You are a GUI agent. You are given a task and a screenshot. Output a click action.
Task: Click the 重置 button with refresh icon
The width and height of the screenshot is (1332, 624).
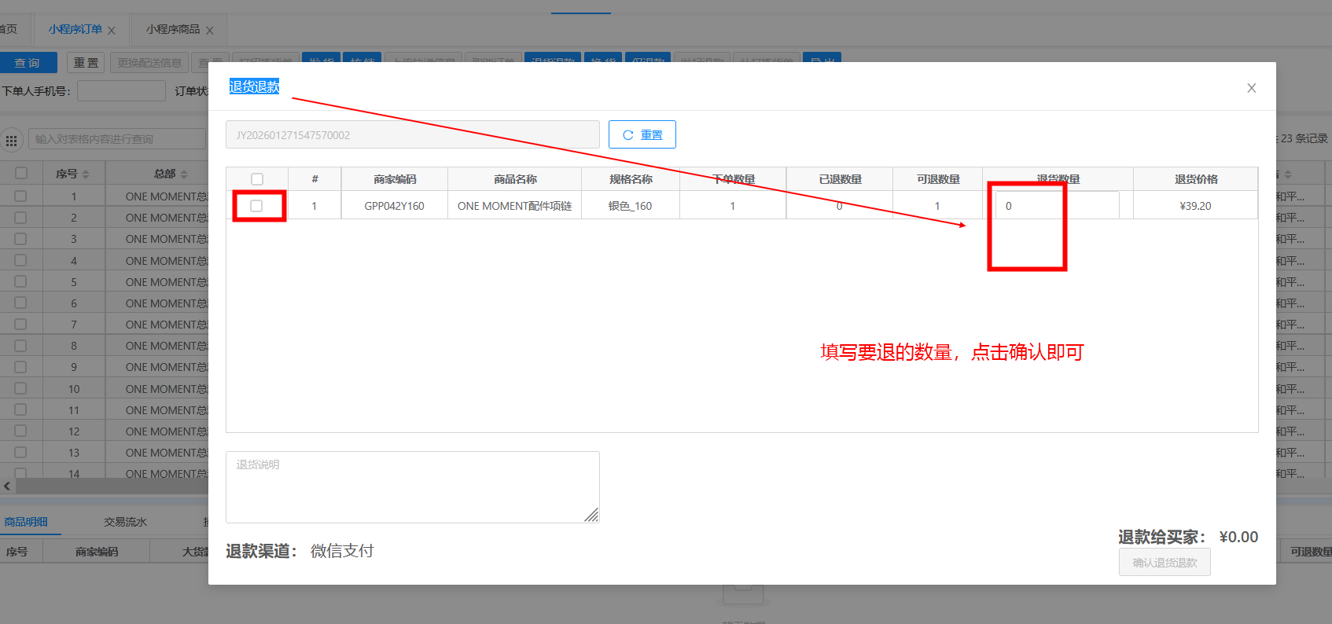642,134
